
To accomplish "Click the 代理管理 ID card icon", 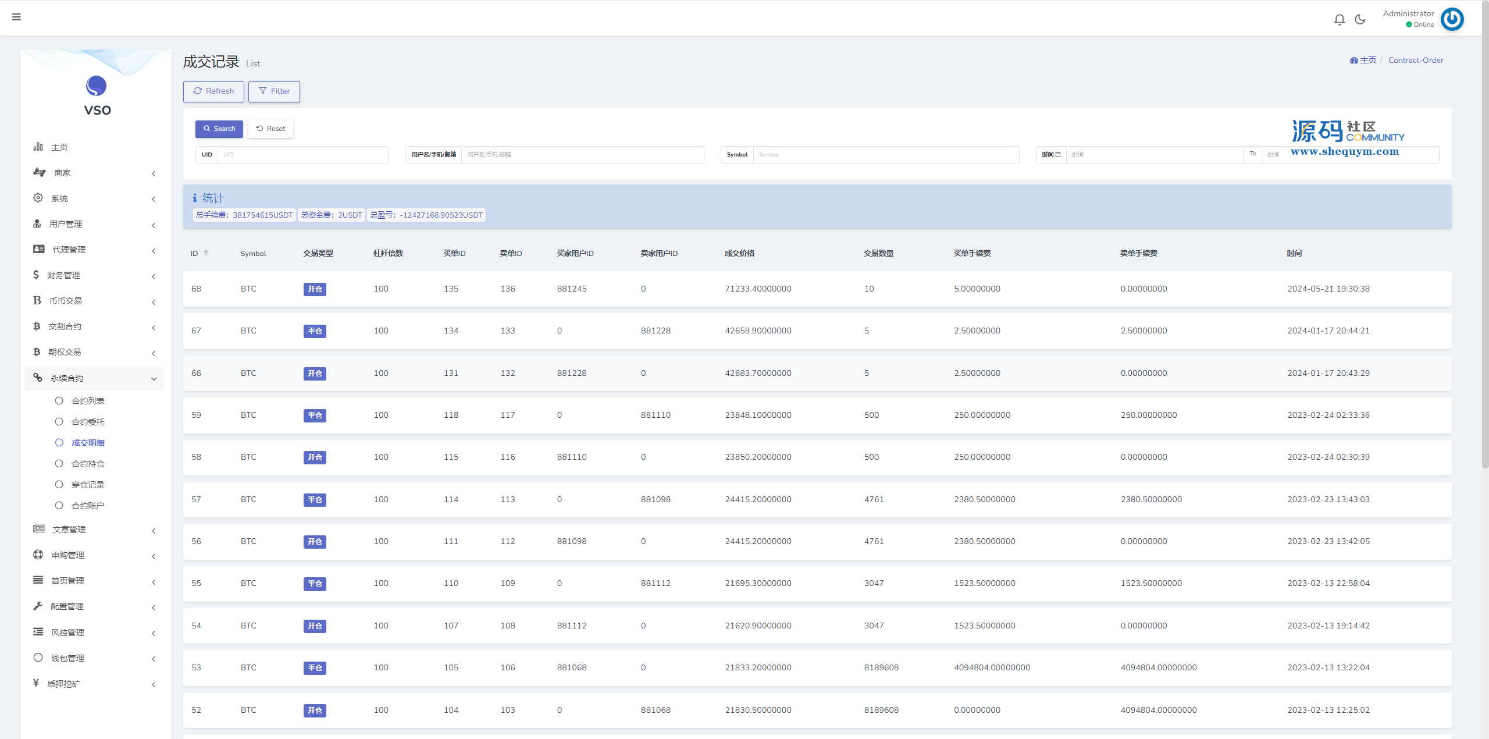I will coord(39,249).
